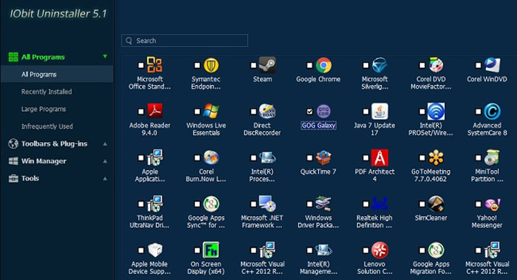Viewport: 517px width, 280px height.
Task: Click the Google Apps Sync icon
Action: pyautogui.click(x=211, y=204)
